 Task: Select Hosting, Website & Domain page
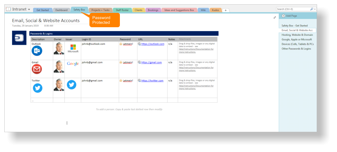(297, 35)
